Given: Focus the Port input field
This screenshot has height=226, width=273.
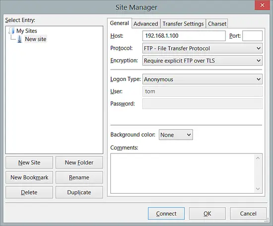Looking at the screenshot, I should (x=252, y=36).
